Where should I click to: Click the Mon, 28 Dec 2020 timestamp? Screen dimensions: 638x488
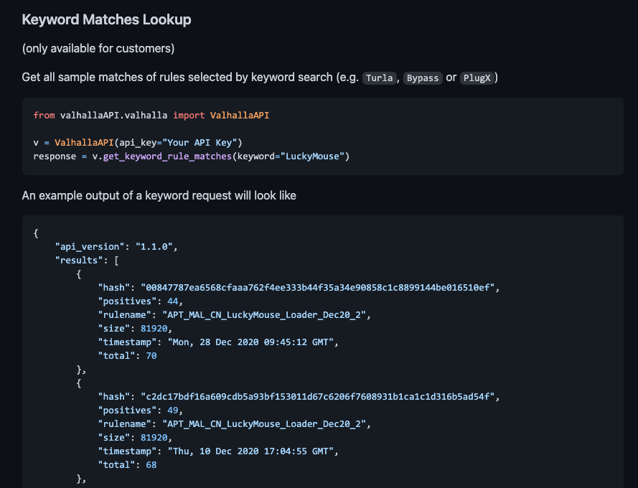[x=253, y=342]
